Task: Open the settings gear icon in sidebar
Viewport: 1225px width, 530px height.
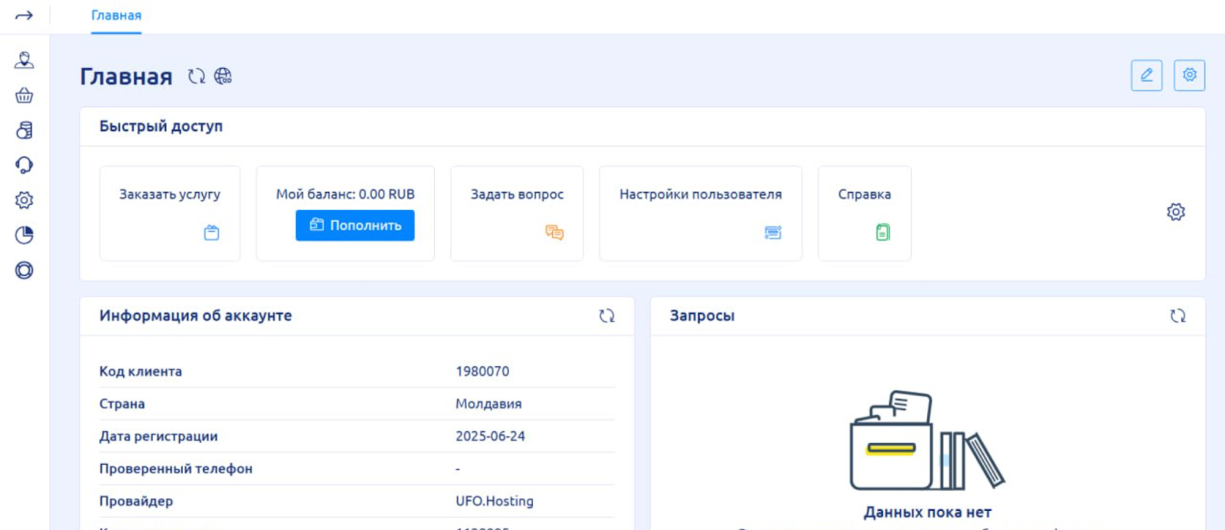Action: click(x=24, y=200)
